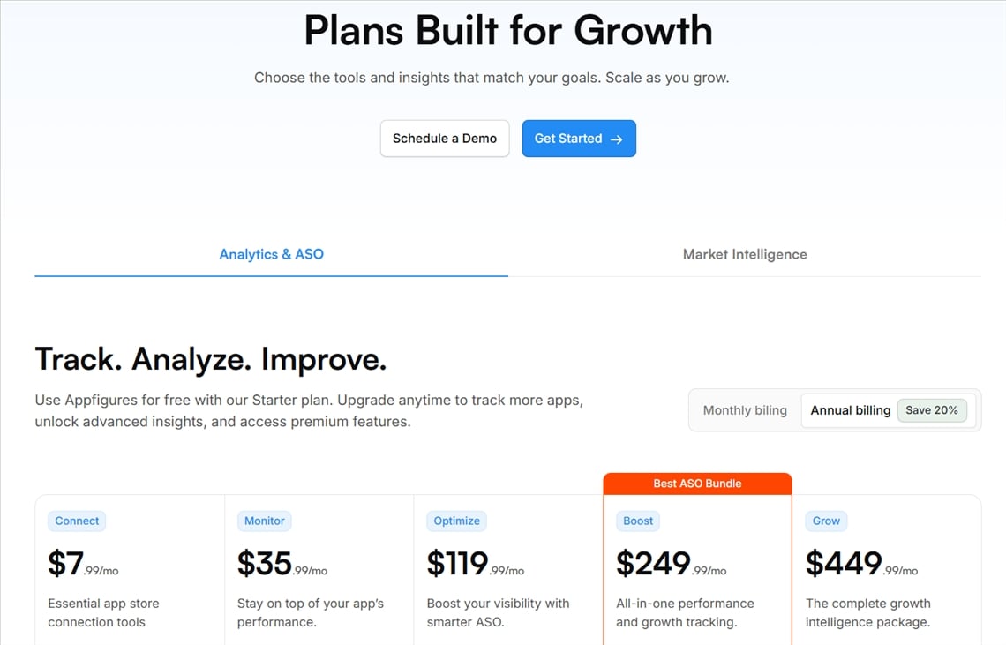Click the arrow icon in Get Started
Viewport: 1006px width, 645px height.
[617, 139]
